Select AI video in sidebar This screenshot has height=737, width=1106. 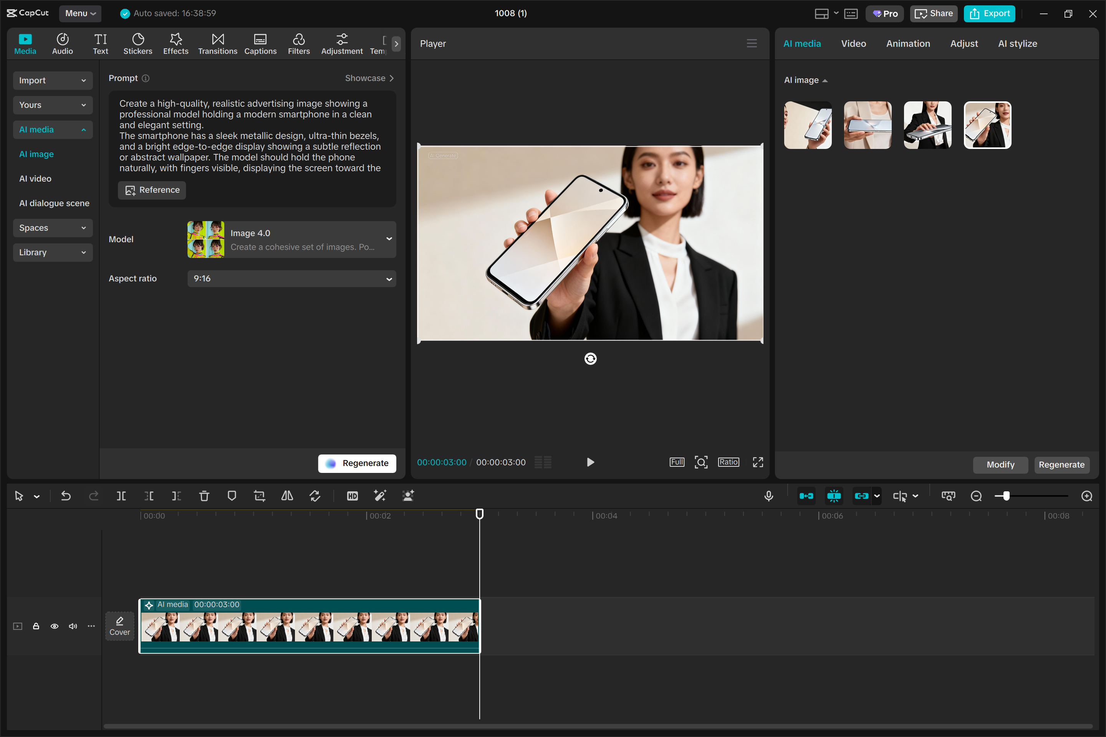[35, 178]
